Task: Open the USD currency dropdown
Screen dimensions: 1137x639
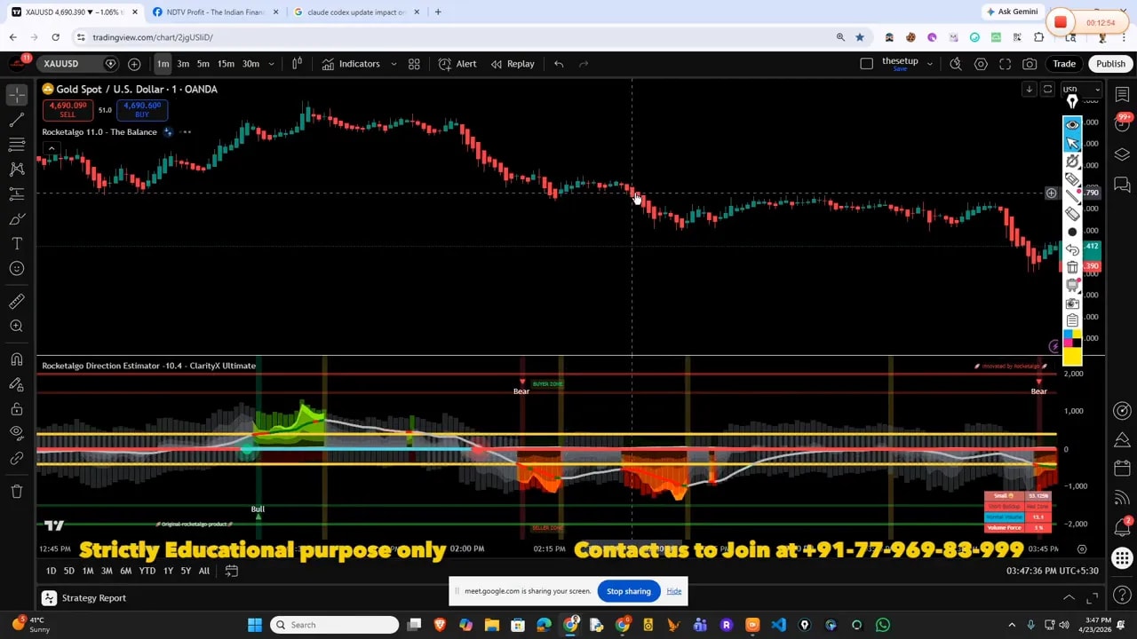Action: (1081, 90)
